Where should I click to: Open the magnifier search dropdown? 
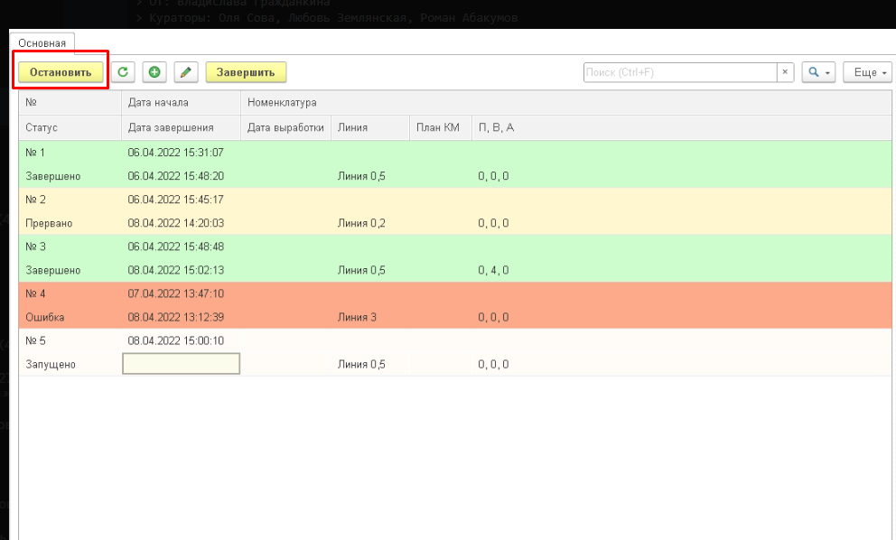(817, 72)
